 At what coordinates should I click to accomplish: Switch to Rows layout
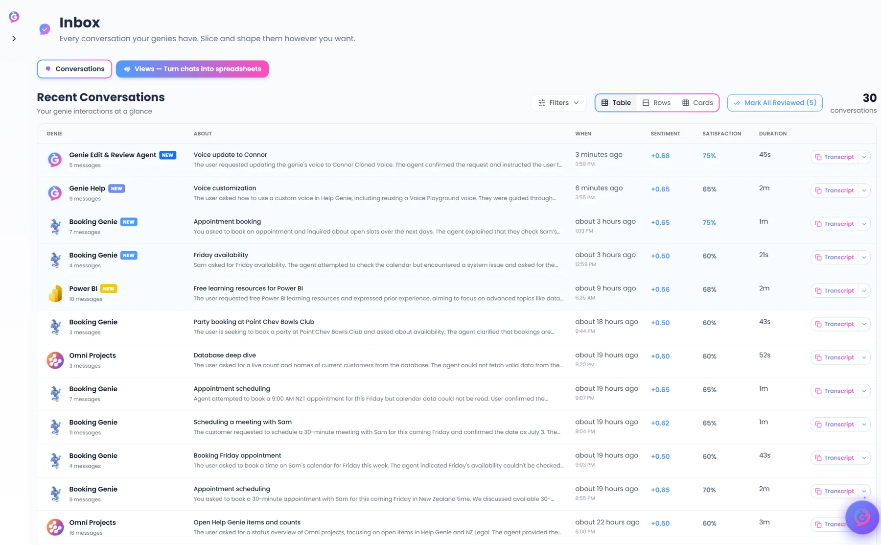[656, 103]
